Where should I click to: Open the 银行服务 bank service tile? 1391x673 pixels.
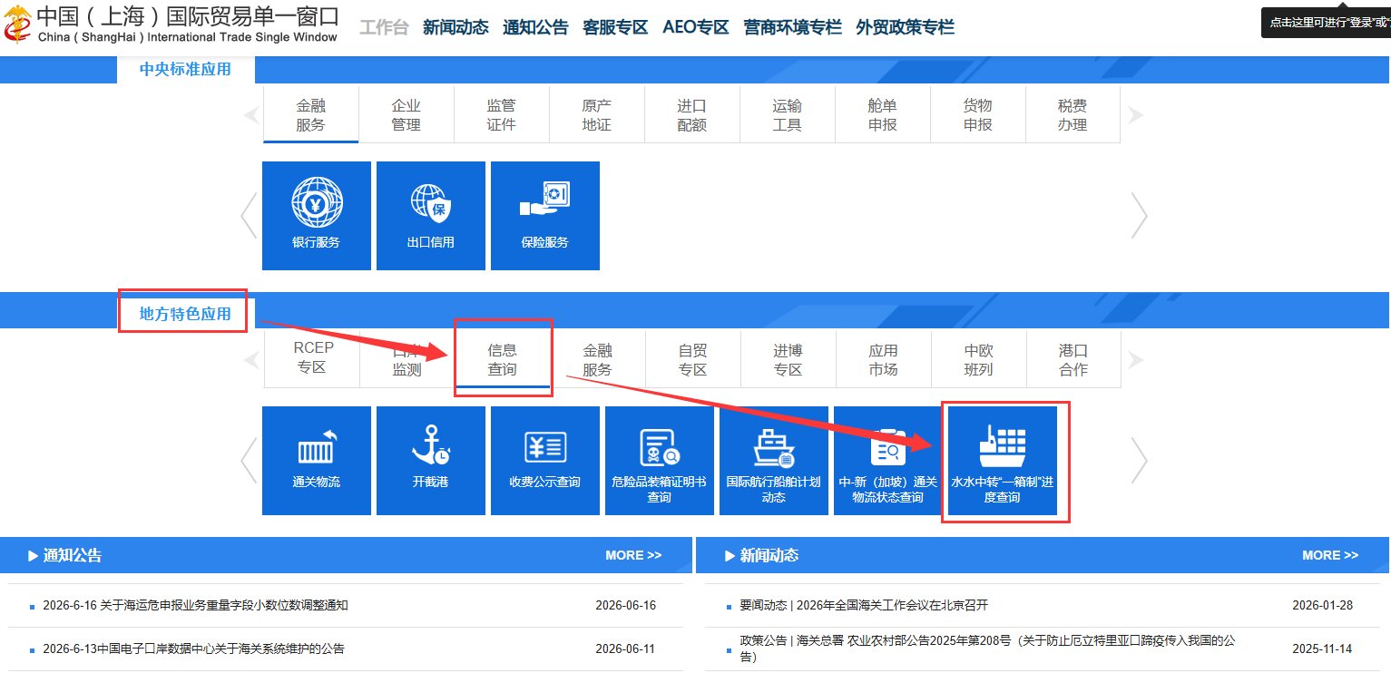tap(317, 216)
